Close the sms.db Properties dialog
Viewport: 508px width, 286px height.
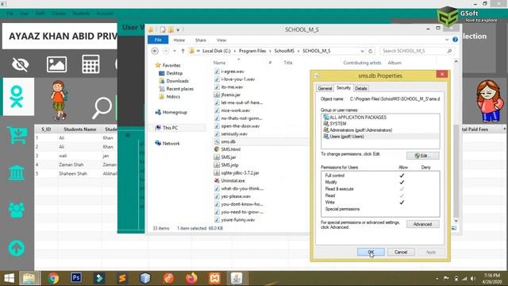(442, 74)
